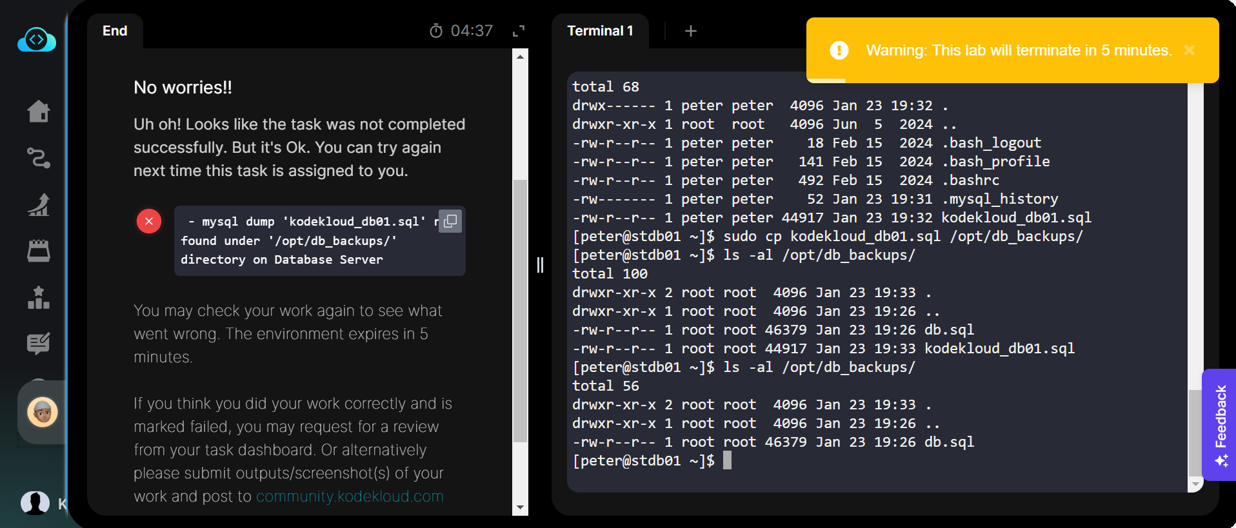1236x528 pixels.
Task: Dismiss the lab termination warning
Action: 1190,50
